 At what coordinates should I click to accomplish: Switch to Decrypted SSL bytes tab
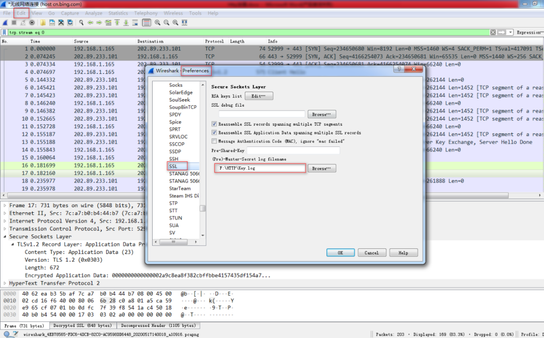click(x=83, y=325)
